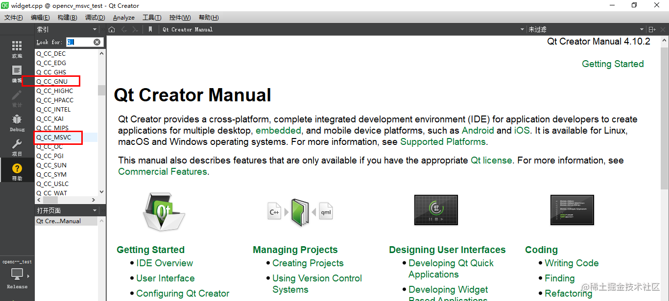Open the 构建(B) menu
This screenshot has width=669, height=301.
coord(67,17)
